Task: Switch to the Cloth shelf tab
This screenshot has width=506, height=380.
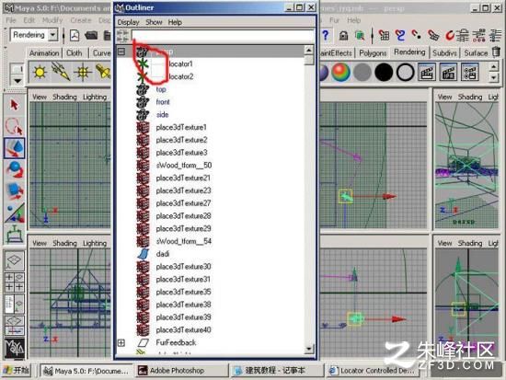Action: click(74, 53)
